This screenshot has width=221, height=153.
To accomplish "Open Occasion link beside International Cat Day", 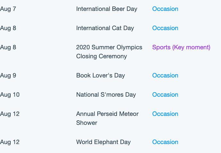I will pos(165,28).
